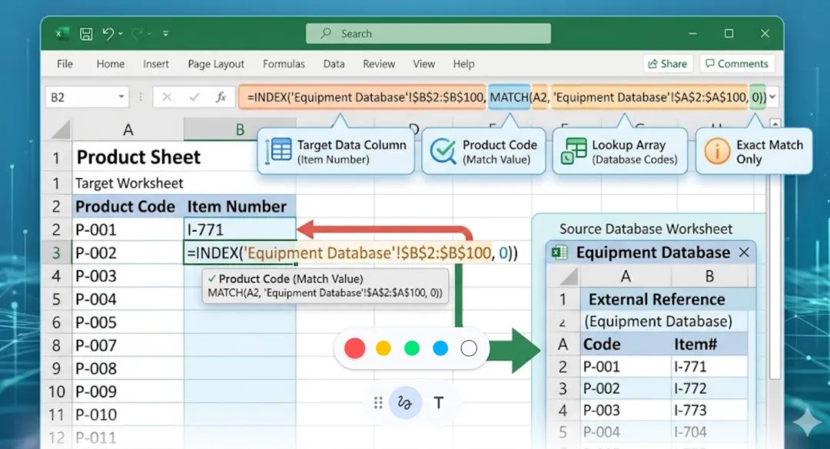
Task: Click into the Search box
Action: click(x=428, y=34)
